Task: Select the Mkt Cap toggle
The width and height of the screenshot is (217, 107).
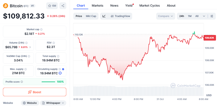Action: coord(91,16)
